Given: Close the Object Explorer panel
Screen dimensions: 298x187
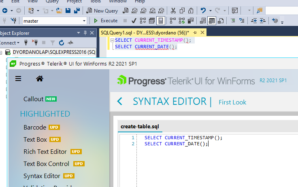Looking at the screenshot, I should click(92, 33).
